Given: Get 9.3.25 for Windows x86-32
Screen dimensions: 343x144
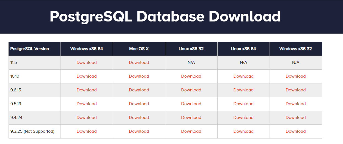Looking at the screenshot, I should [296, 131].
